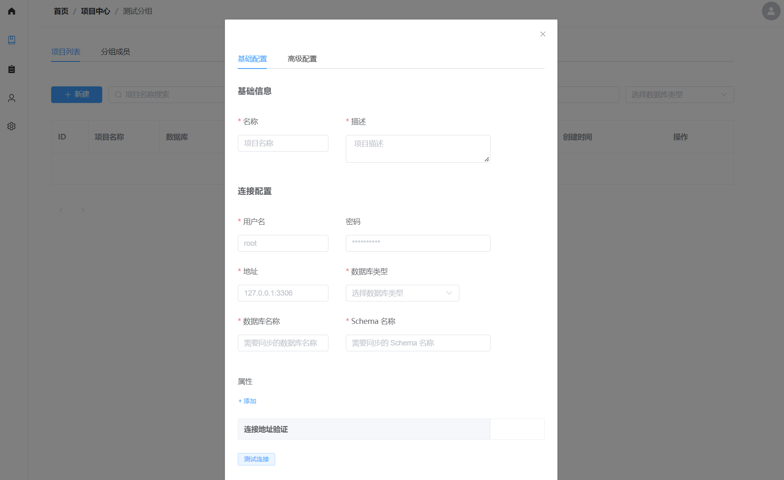
Task: Click the next page arrow in pagination
Action: [x=83, y=211]
